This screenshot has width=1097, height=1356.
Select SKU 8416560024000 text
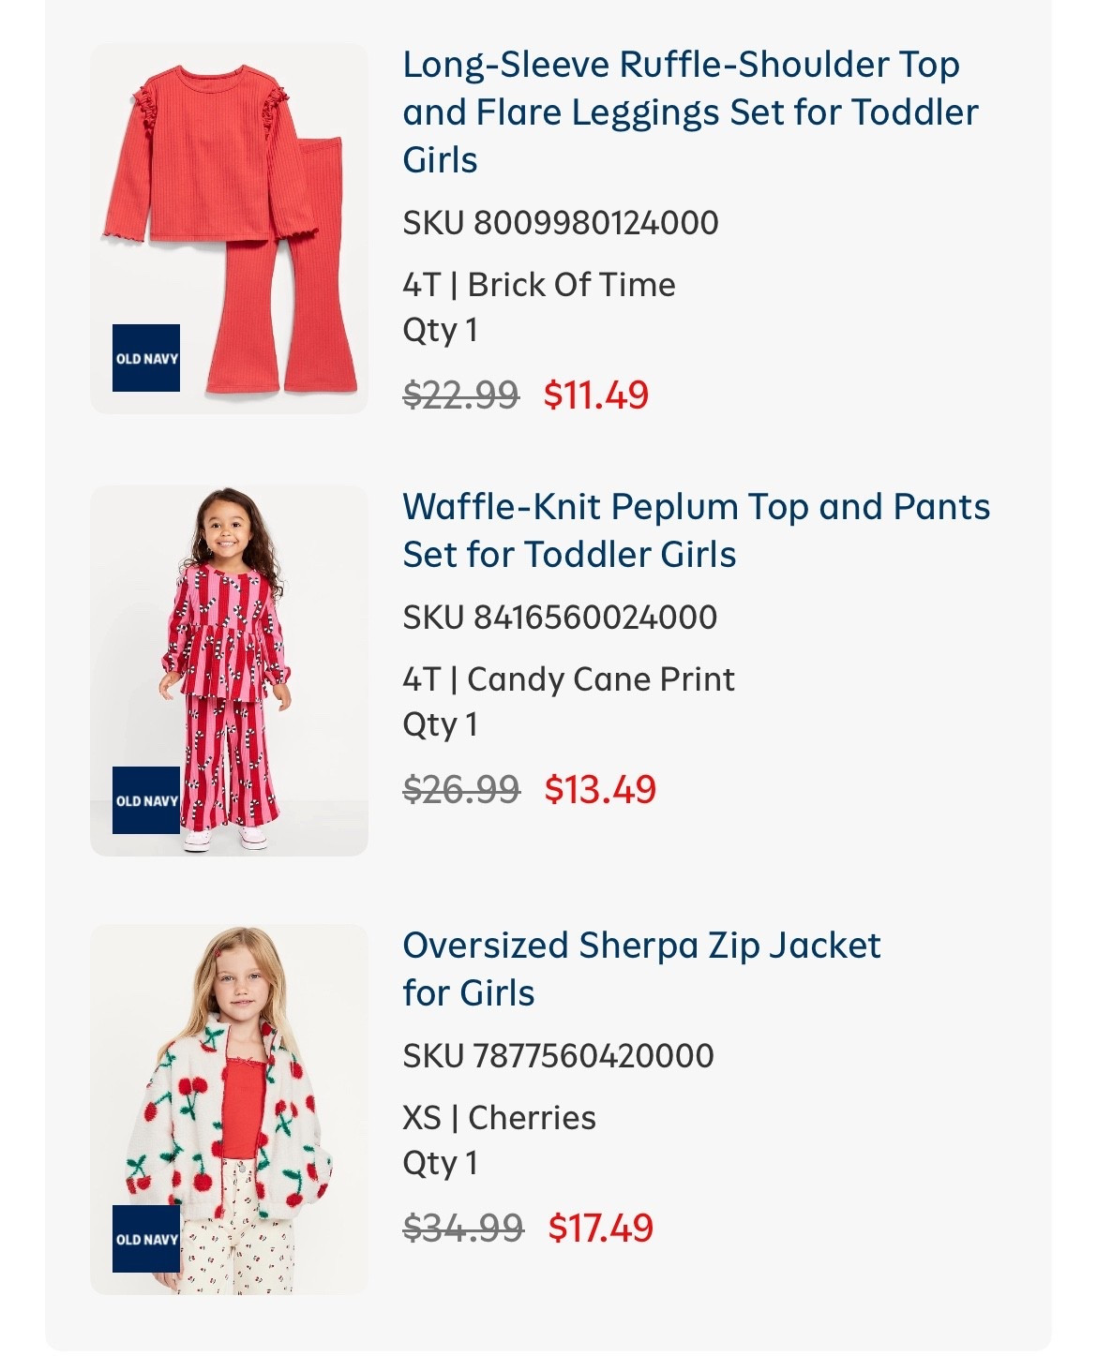tap(560, 618)
